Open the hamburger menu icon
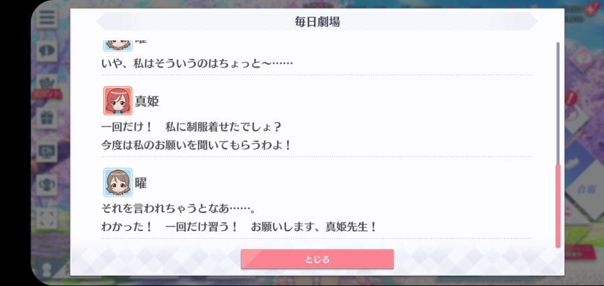 coord(48,17)
